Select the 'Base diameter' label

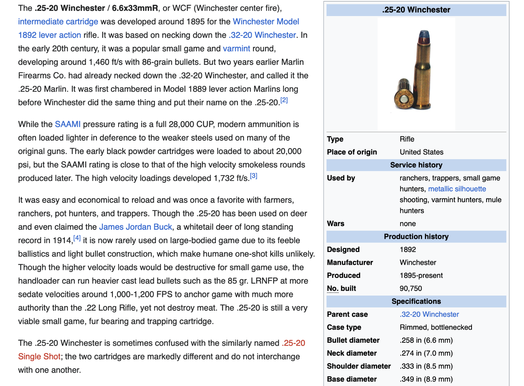click(x=352, y=379)
